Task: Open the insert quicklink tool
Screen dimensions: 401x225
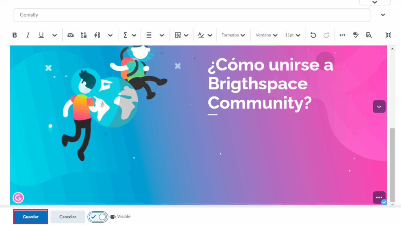Action: tap(97, 35)
